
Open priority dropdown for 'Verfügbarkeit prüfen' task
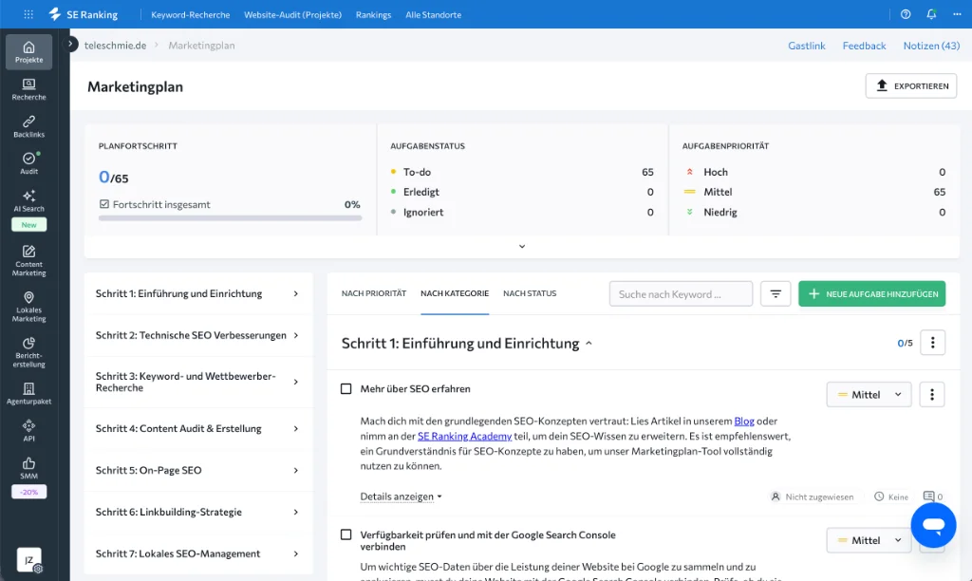point(869,540)
